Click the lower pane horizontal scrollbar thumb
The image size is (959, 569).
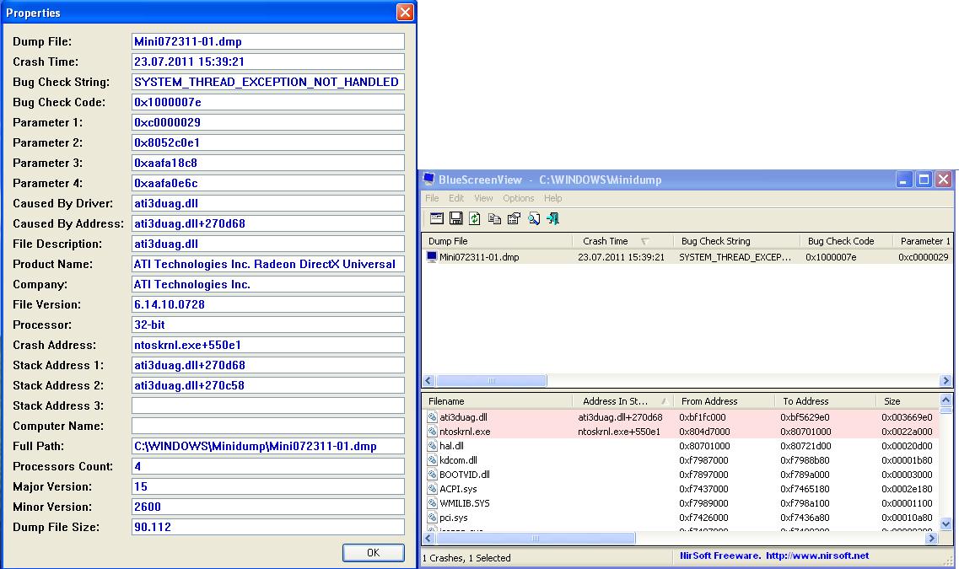(535, 539)
